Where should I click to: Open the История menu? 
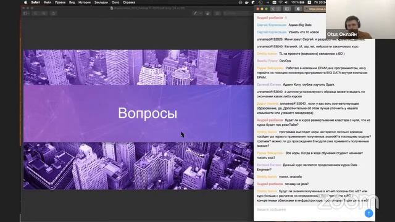pos(85,2)
